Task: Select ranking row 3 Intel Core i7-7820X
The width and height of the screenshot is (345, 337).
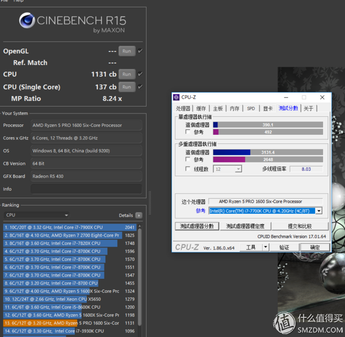Action: click(x=70, y=243)
